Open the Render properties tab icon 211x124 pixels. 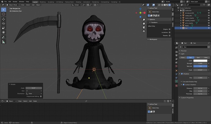tap(176, 52)
